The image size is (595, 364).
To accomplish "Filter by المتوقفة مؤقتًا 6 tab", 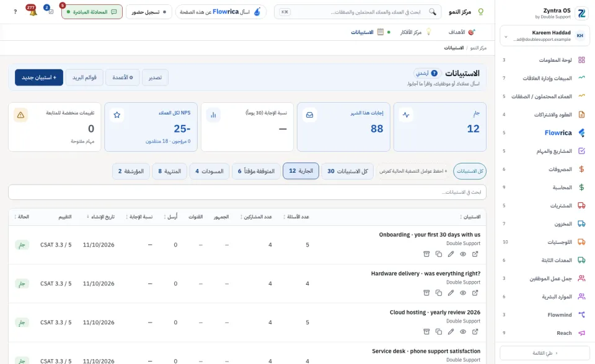I will click(x=256, y=171).
